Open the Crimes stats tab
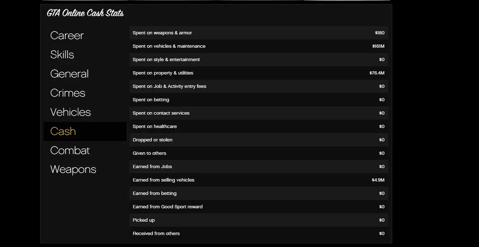This screenshot has width=479, height=247. click(x=68, y=93)
